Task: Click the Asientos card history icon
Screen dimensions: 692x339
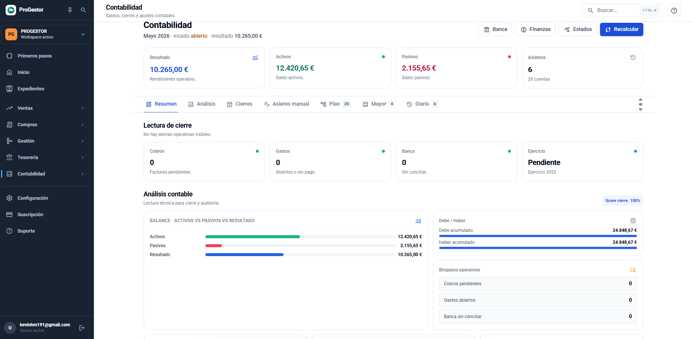Action: tap(633, 57)
